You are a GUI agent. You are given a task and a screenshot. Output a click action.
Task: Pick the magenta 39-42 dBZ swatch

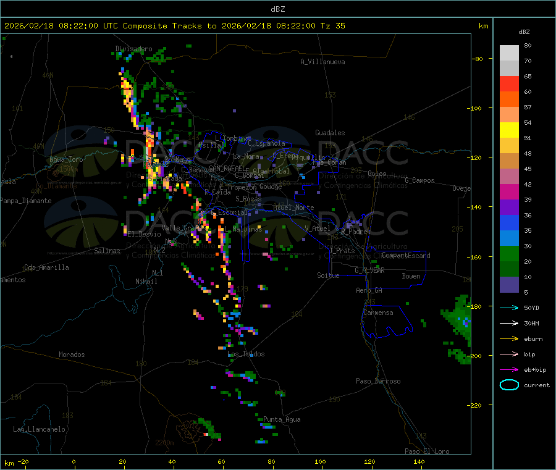coord(509,191)
